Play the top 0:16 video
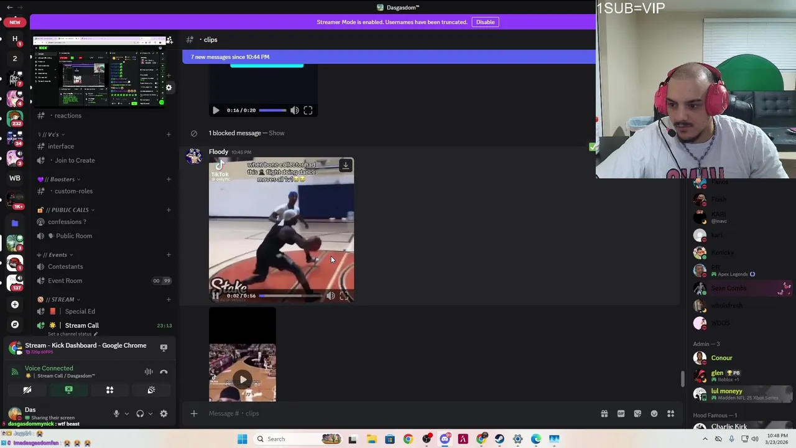 [216, 110]
